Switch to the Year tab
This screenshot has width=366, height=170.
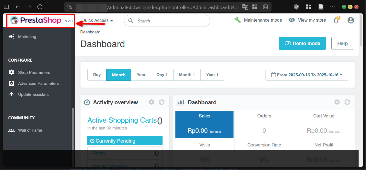coord(141,74)
